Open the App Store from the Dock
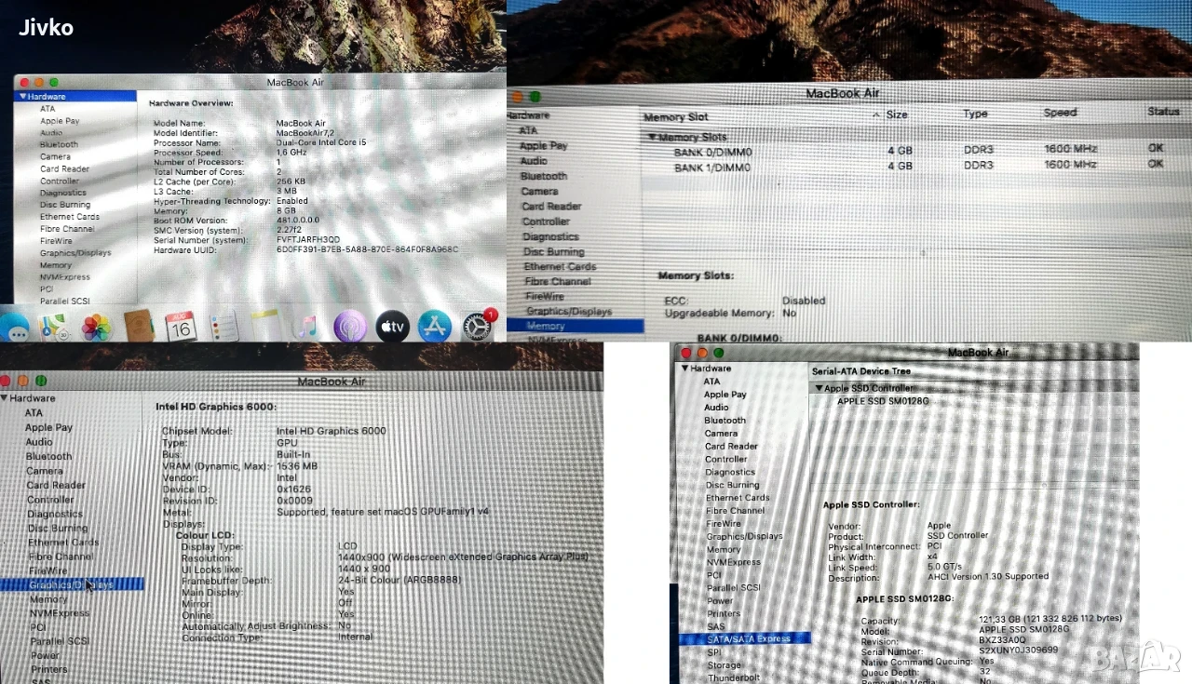 (434, 326)
